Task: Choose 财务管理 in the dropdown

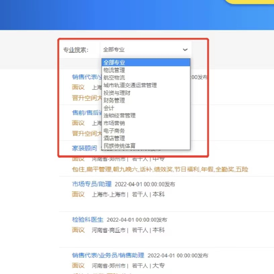Action: (114, 100)
